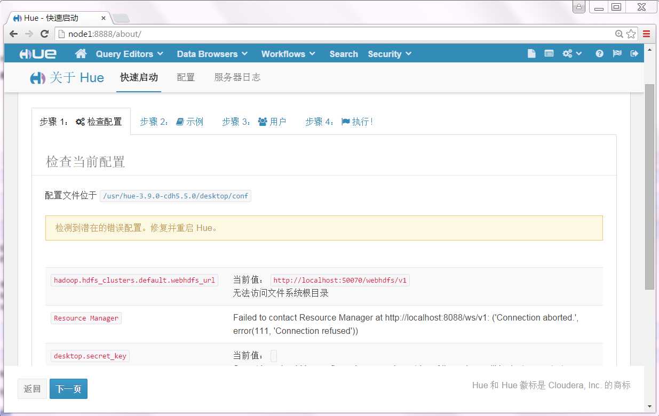The height and width of the screenshot is (416, 659).
Task: Click the hadoop.hdfs_clusters.default.webhdfs_url label
Action: pyautogui.click(x=134, y=280)
